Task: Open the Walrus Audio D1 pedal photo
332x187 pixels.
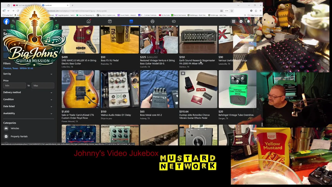Action: pyautogui.click(x=120, y=89)
